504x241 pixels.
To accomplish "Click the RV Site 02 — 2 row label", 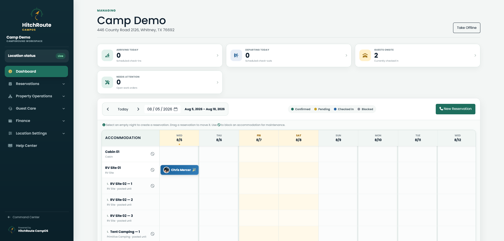I will coord(122,200).
